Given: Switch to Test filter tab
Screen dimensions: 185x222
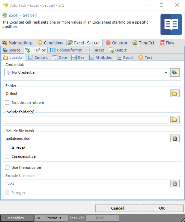Looking at the screenshot, I should pos(145,58).
